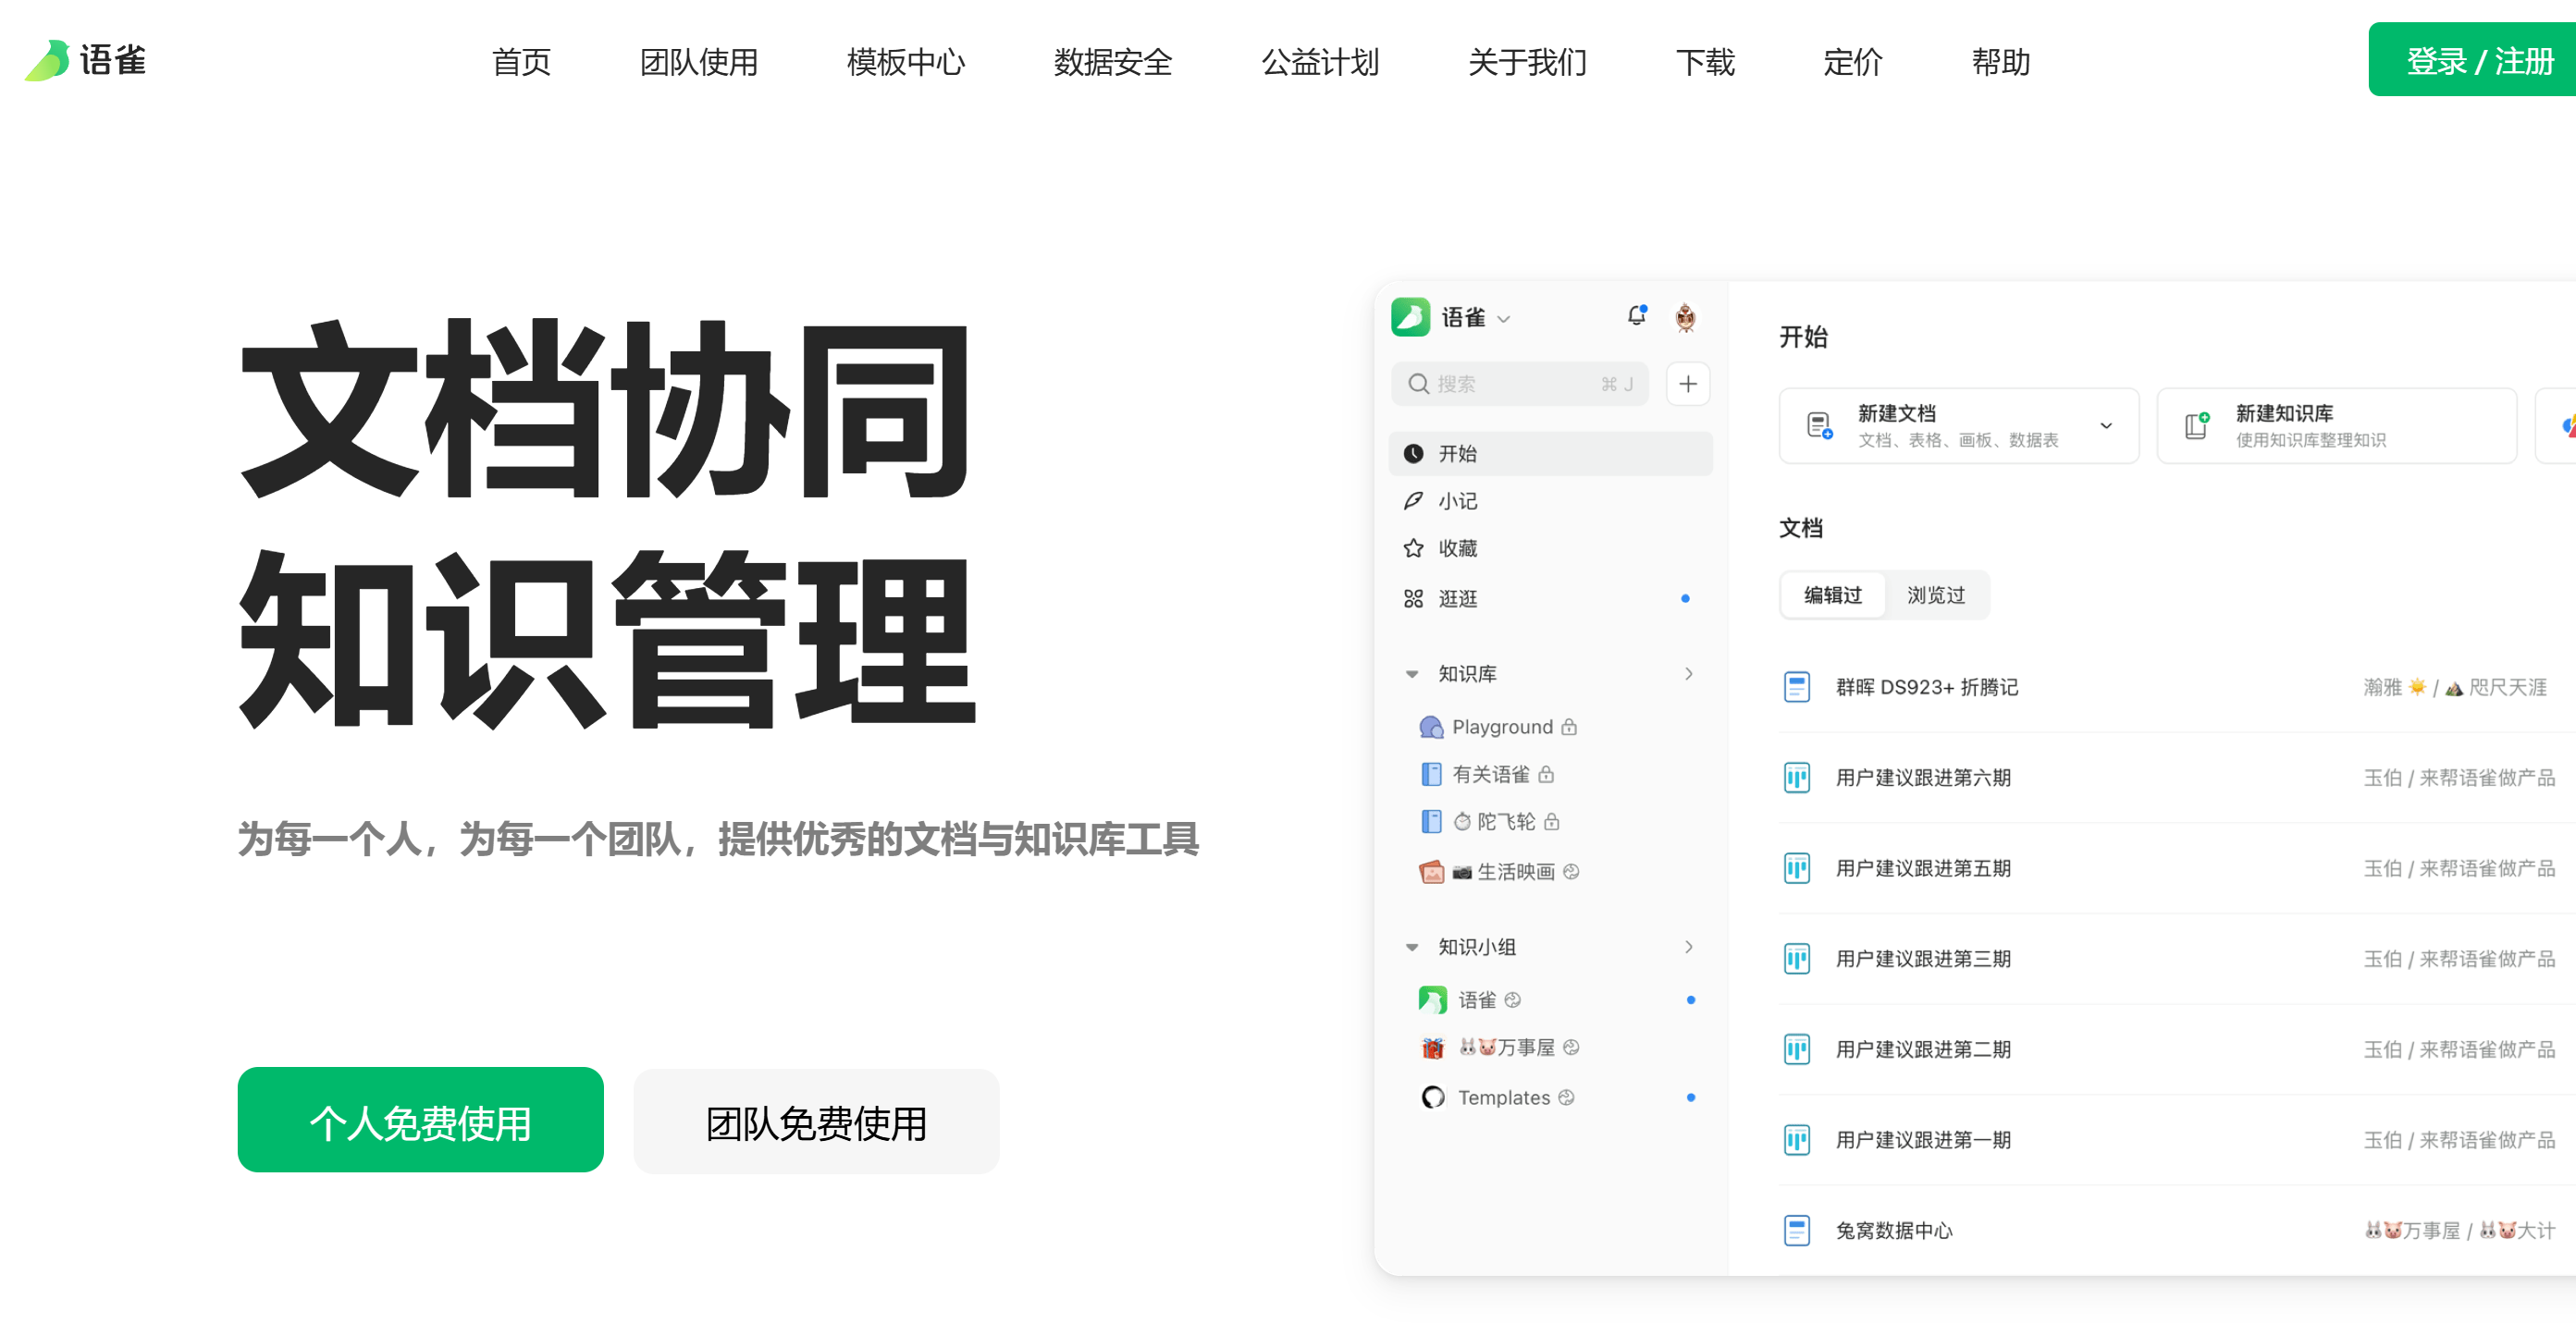Click the Yuque bird logo at top left

click(x=46, y=61)
